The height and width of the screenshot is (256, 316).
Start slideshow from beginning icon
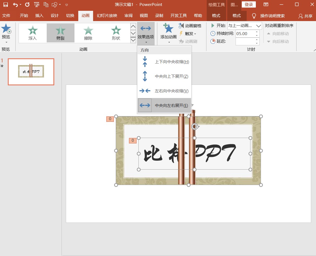(37, 4)
